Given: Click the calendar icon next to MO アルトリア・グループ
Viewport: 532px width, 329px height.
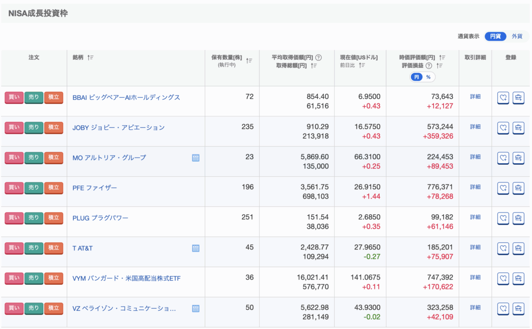Looking at the screenshot, I should [196, 158].
